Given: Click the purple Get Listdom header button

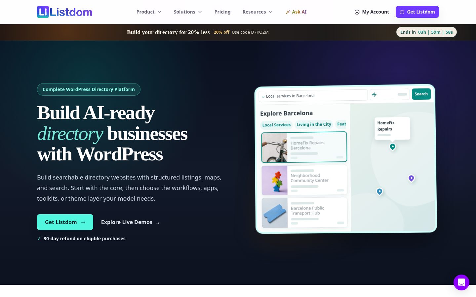Looking at the screenshot, I should coord(417,12).
